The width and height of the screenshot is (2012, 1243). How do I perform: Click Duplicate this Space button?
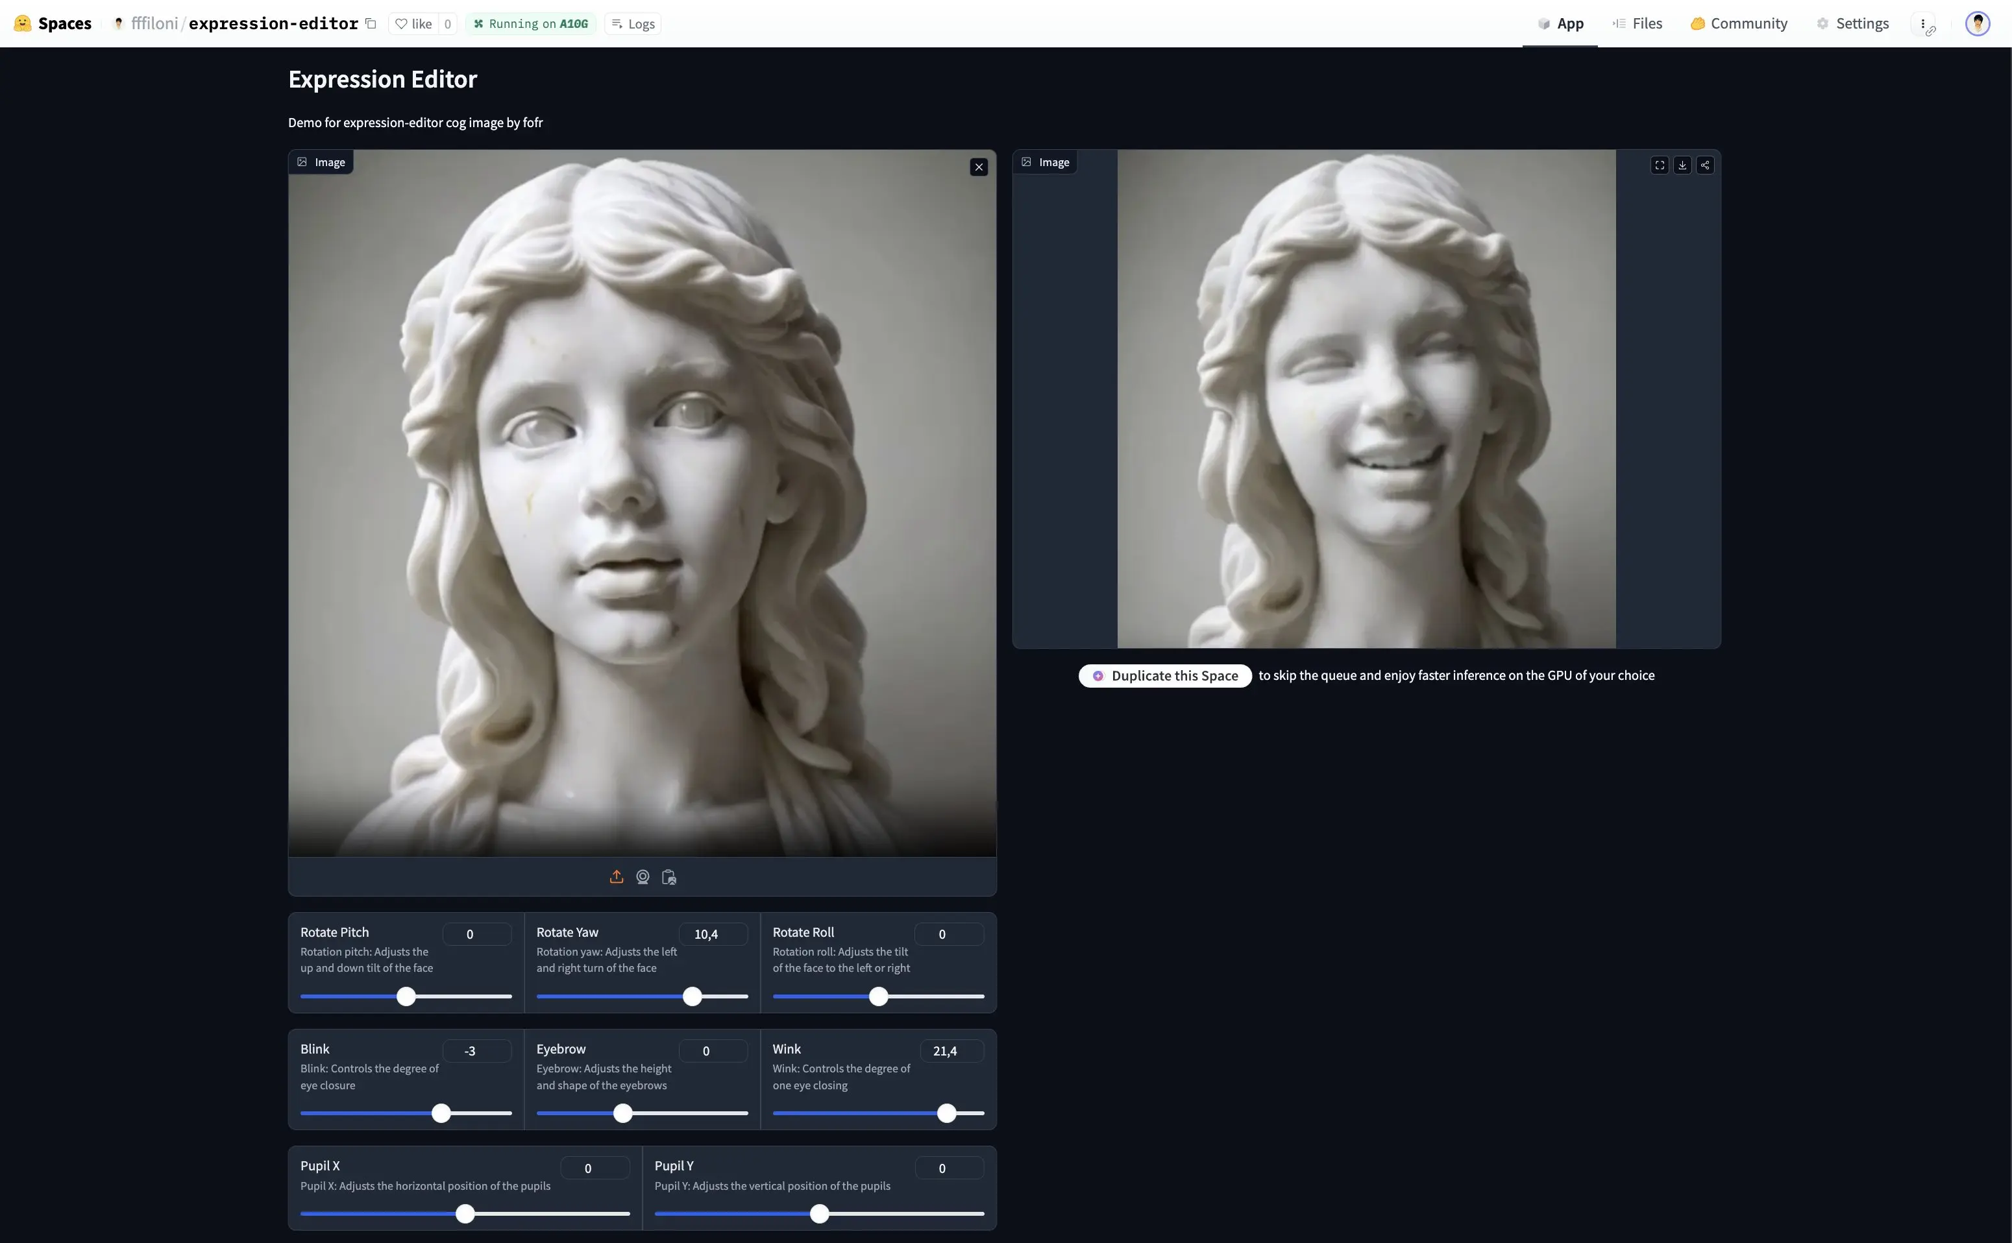coord(1165,676)
